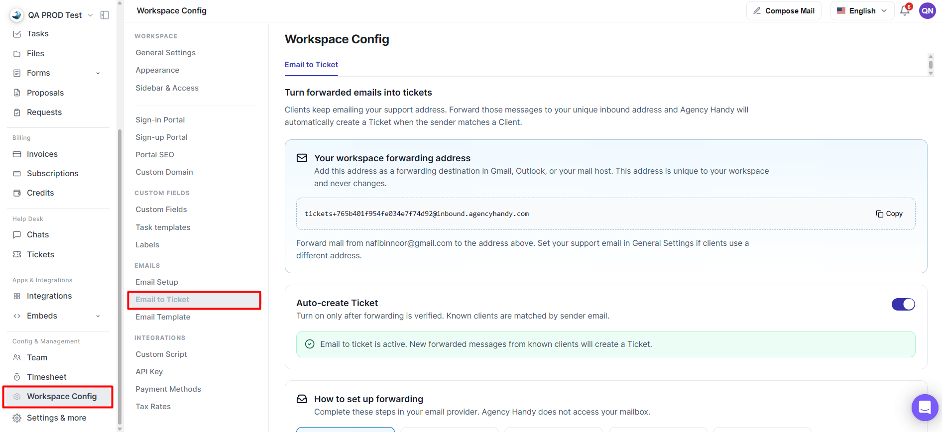Click the tickets forwarding address text
This screenshot has height=432, width=942.
pos(417,214)
